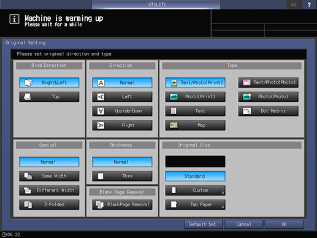
Task: Choose Text original type
Action: [x=195, y=111]
